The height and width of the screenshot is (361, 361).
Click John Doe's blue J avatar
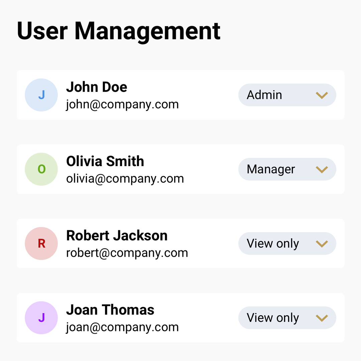(41, 95)
